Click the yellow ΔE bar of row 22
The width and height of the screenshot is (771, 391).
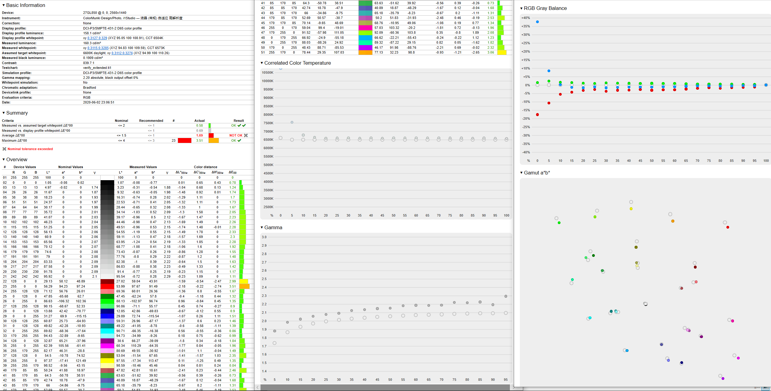click(244, 281)
